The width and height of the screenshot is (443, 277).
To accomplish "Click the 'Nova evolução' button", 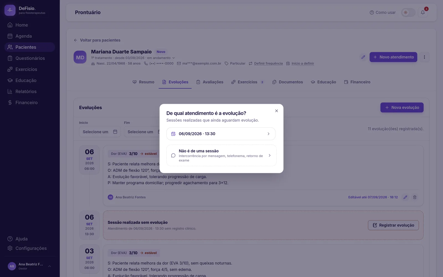I will pyautogui.click(x=402, y=107).
